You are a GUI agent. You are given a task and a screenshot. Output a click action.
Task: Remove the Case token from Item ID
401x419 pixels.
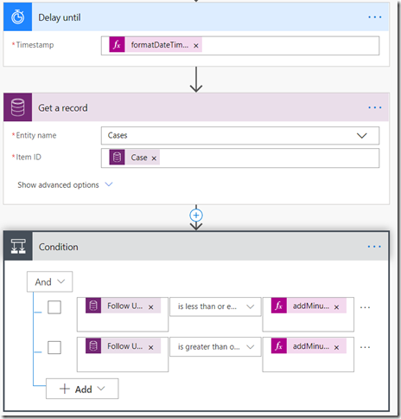154,158
